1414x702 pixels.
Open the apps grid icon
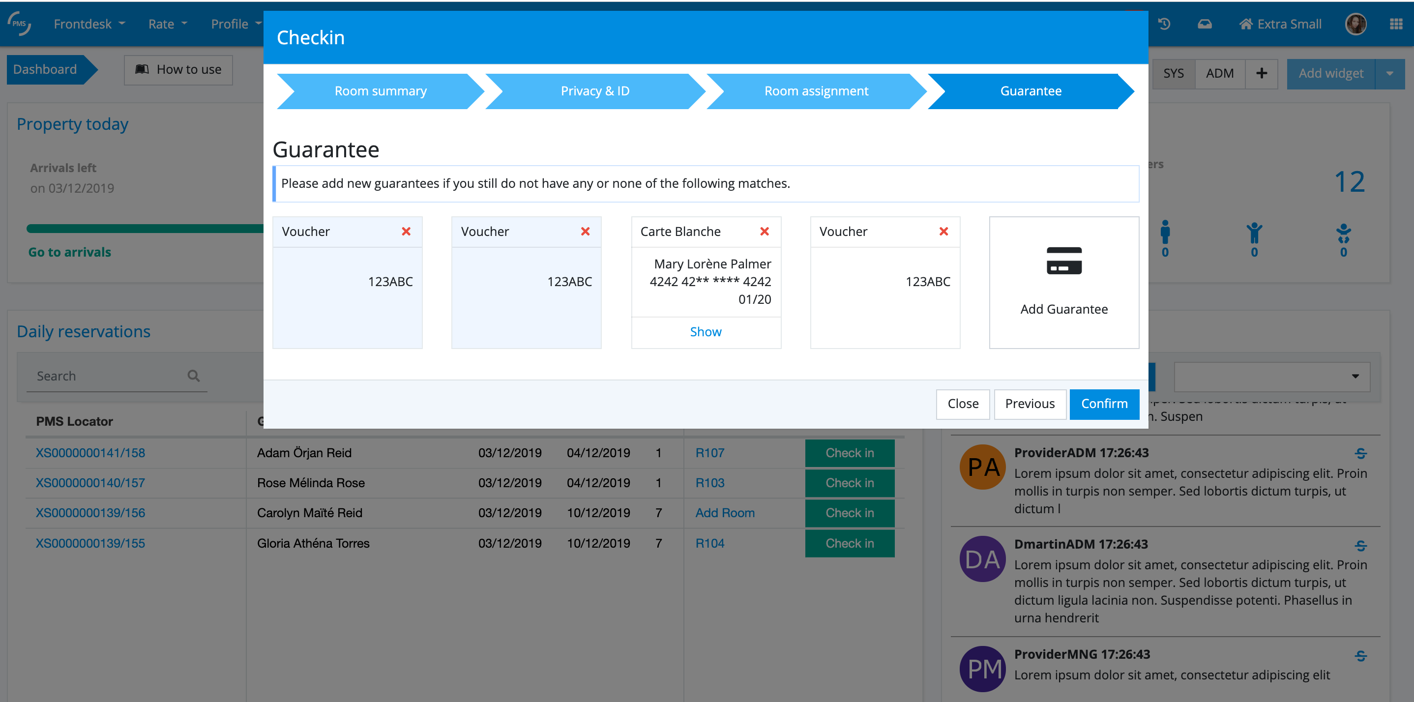(x=1396, y=24)
